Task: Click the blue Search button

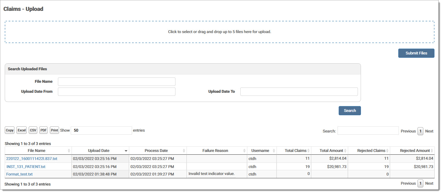Action: 350,111
